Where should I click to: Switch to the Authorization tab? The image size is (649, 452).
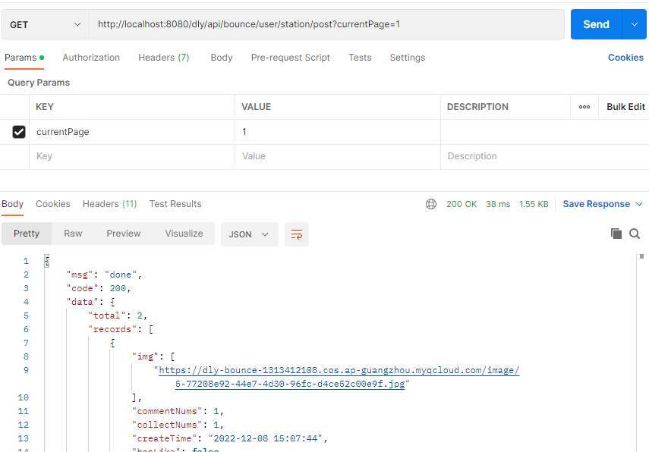pyautogui.click(x=91, y=58)
